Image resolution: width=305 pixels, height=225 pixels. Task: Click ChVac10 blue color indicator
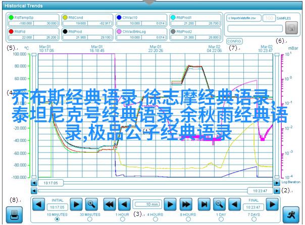pyautogui.click(x=119, y=18)
